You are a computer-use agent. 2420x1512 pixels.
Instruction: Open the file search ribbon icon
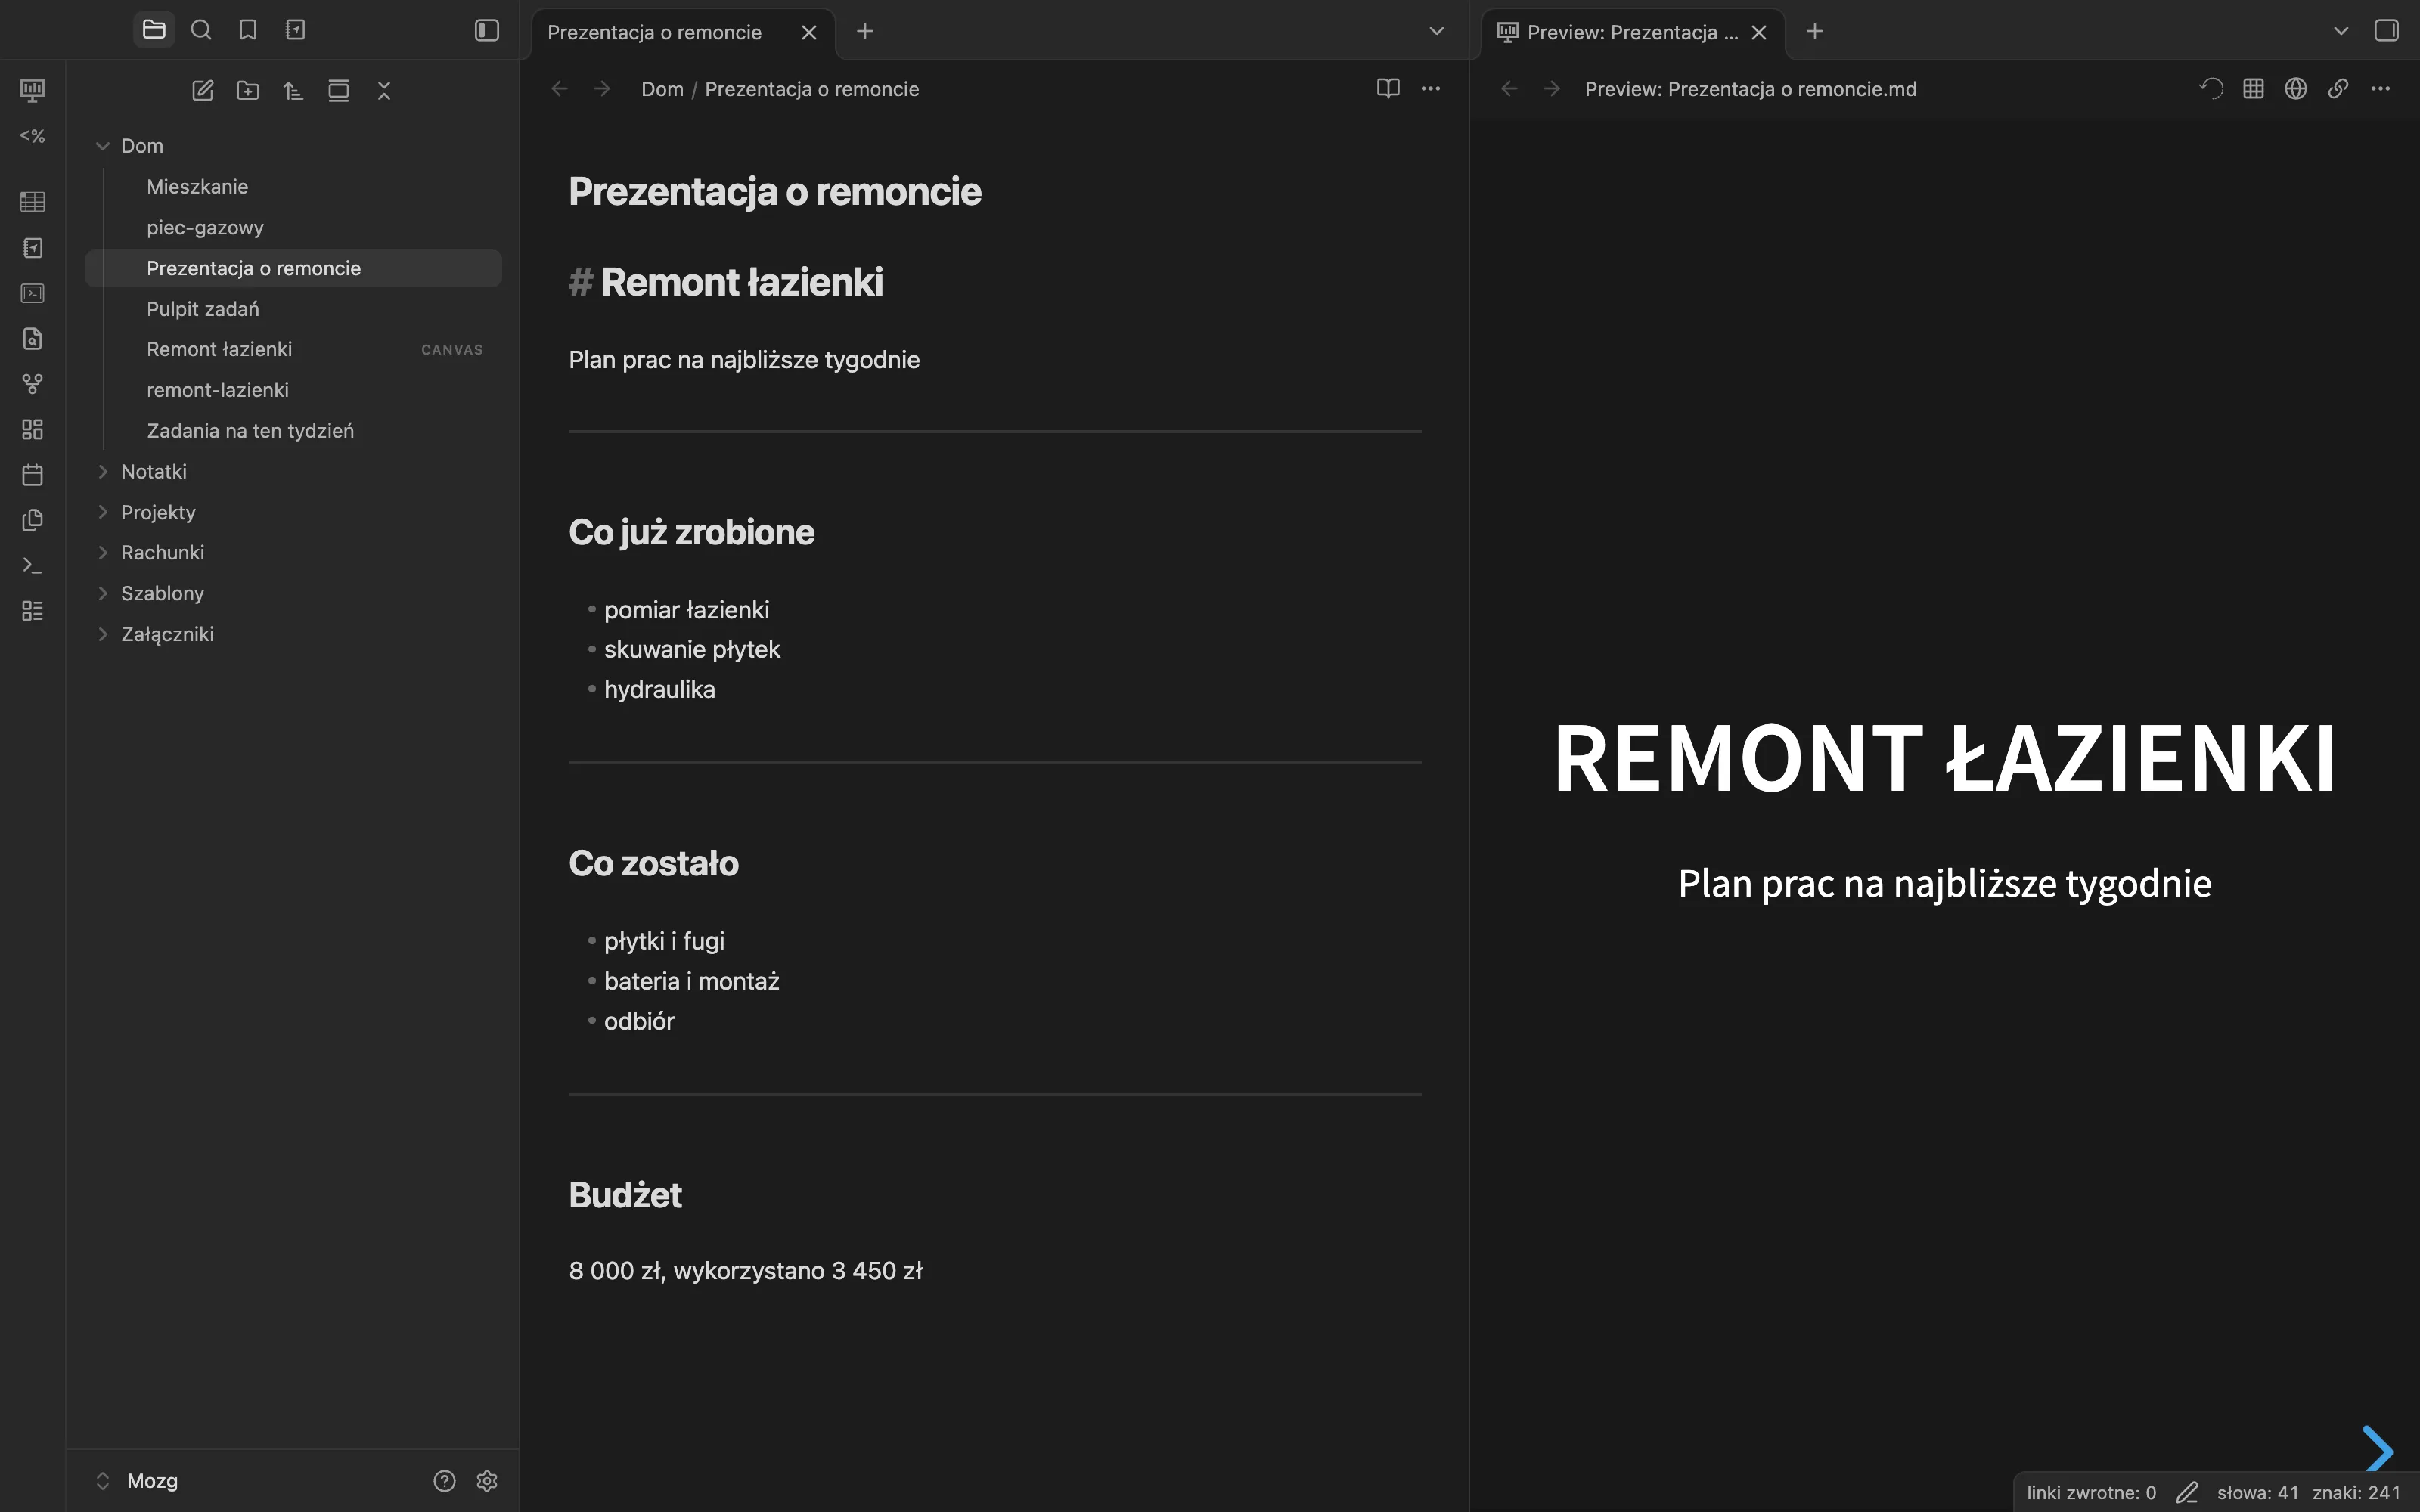(32, 339)
